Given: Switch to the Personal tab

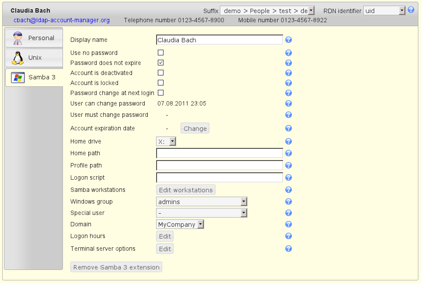Looking at the screenshot, I should [34, 38].
